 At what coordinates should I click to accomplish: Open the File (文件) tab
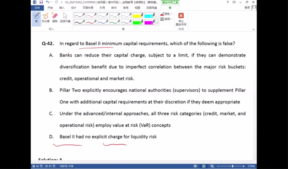tap(37, 8)
